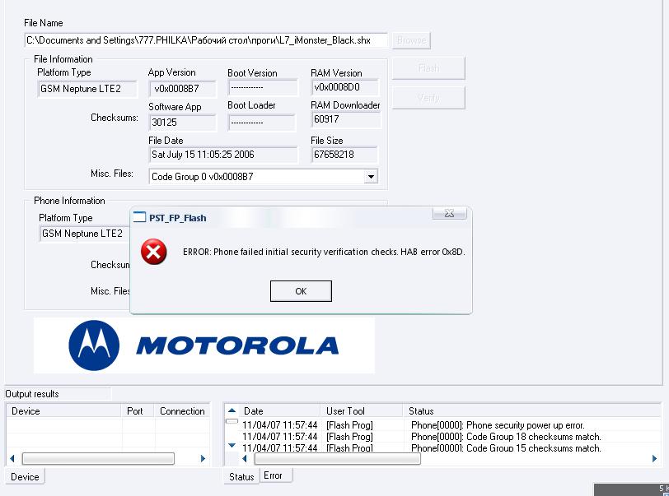Open the Misc. Files Code Group dropdown
Viewport: 669px width, 496px height.
[371, 176]
